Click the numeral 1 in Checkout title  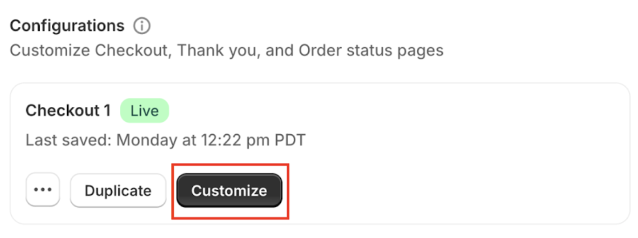106,110
